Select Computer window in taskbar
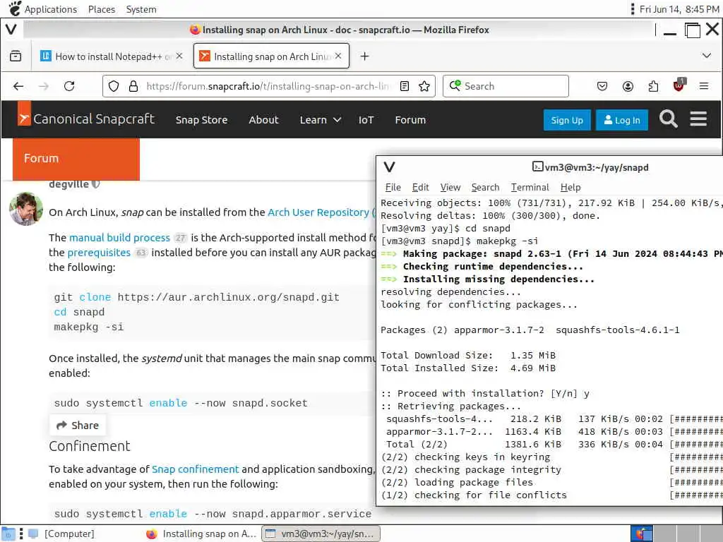 click(x=62, y=534)
